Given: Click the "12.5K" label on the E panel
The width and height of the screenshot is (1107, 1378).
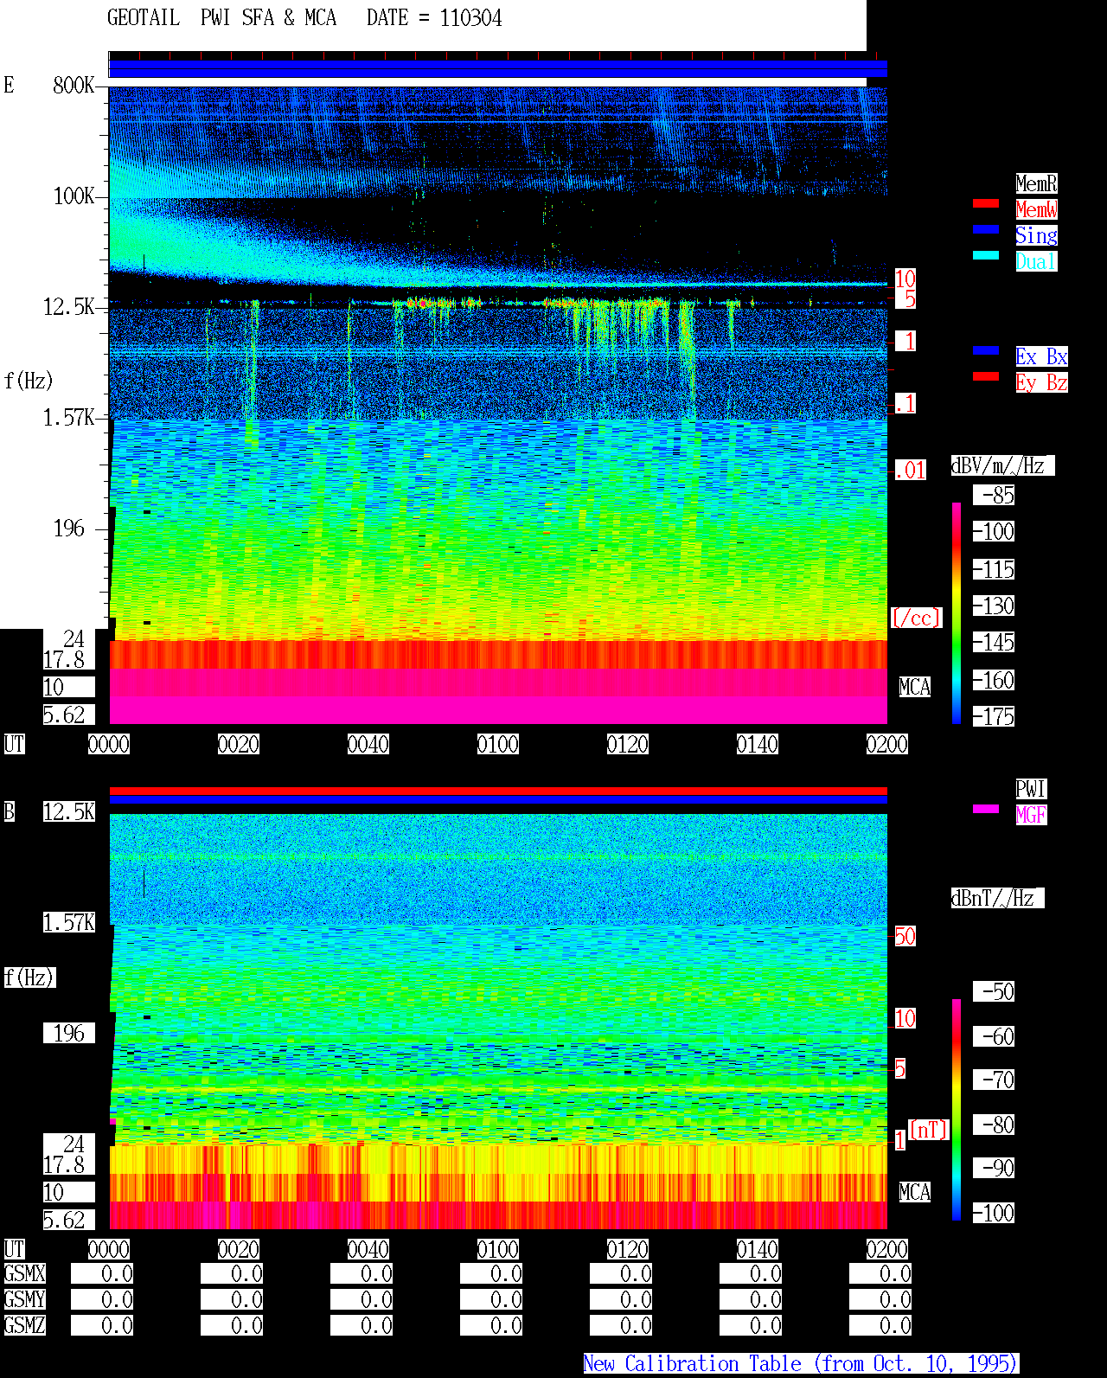Looking at the screenshot, I should pyautogui.click(x=69, y=306).
